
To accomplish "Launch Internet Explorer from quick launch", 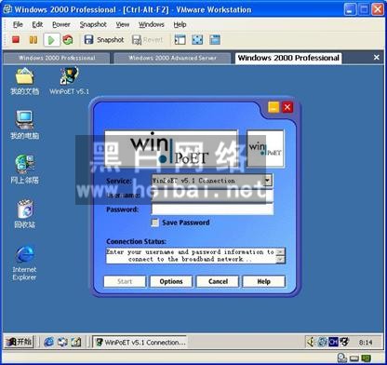I will (x=48, y=342).
